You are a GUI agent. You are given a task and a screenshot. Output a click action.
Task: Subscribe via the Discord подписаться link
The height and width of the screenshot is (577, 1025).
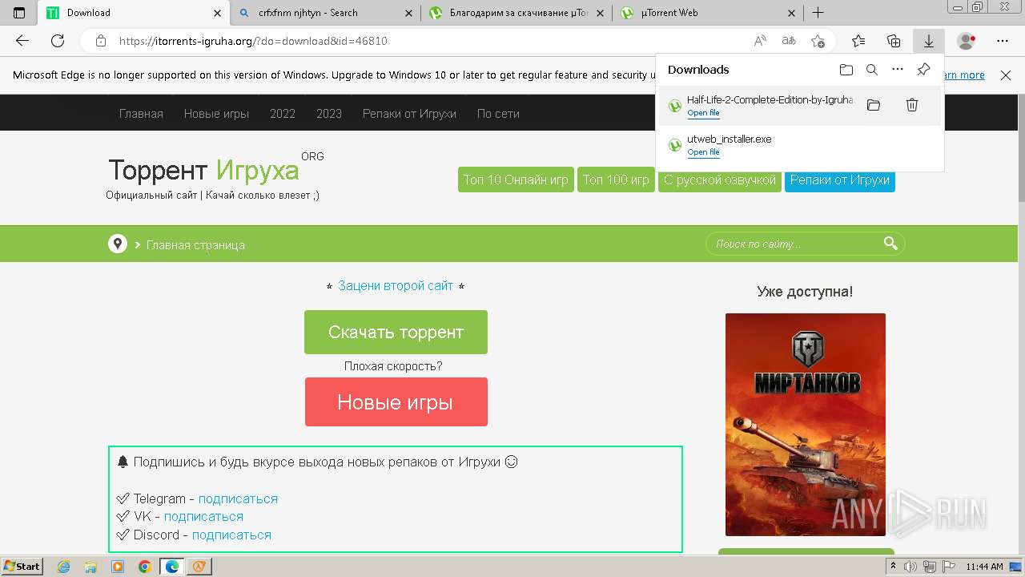[231, 535]
